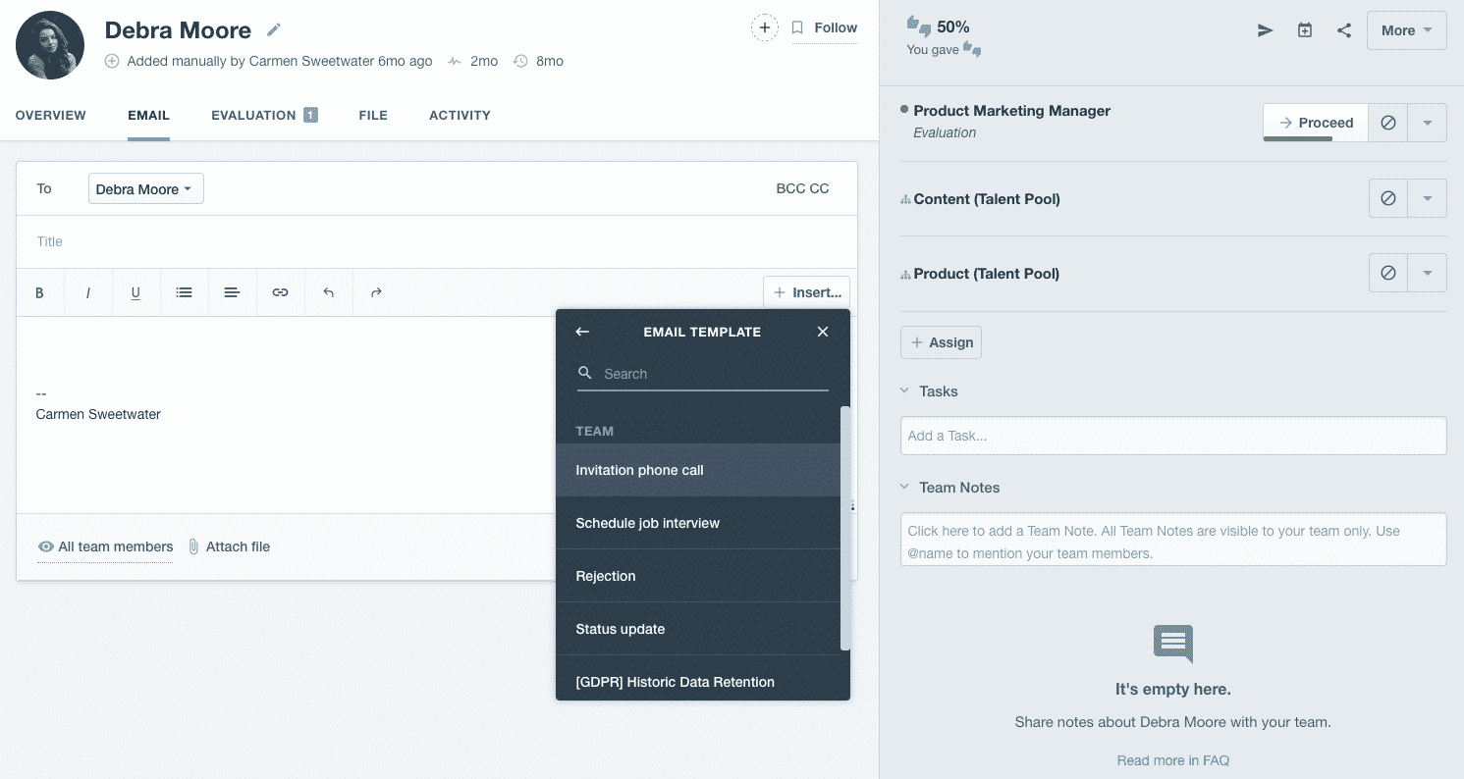Open the Read more in FAQ link

tap(1172, 760)
